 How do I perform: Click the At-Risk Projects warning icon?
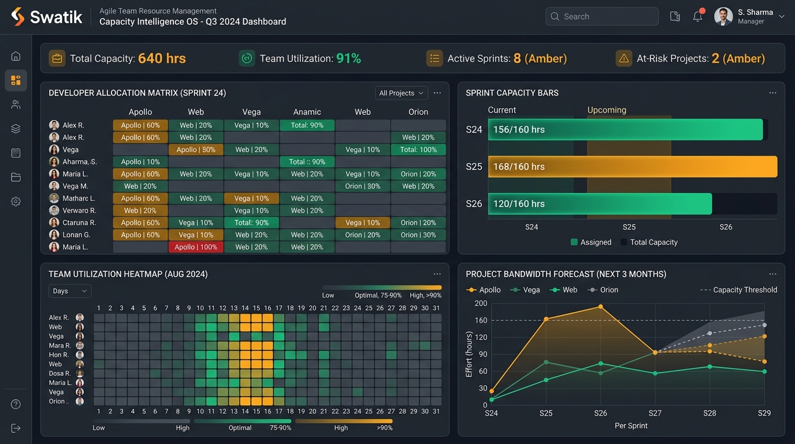[x=624, y=58]
